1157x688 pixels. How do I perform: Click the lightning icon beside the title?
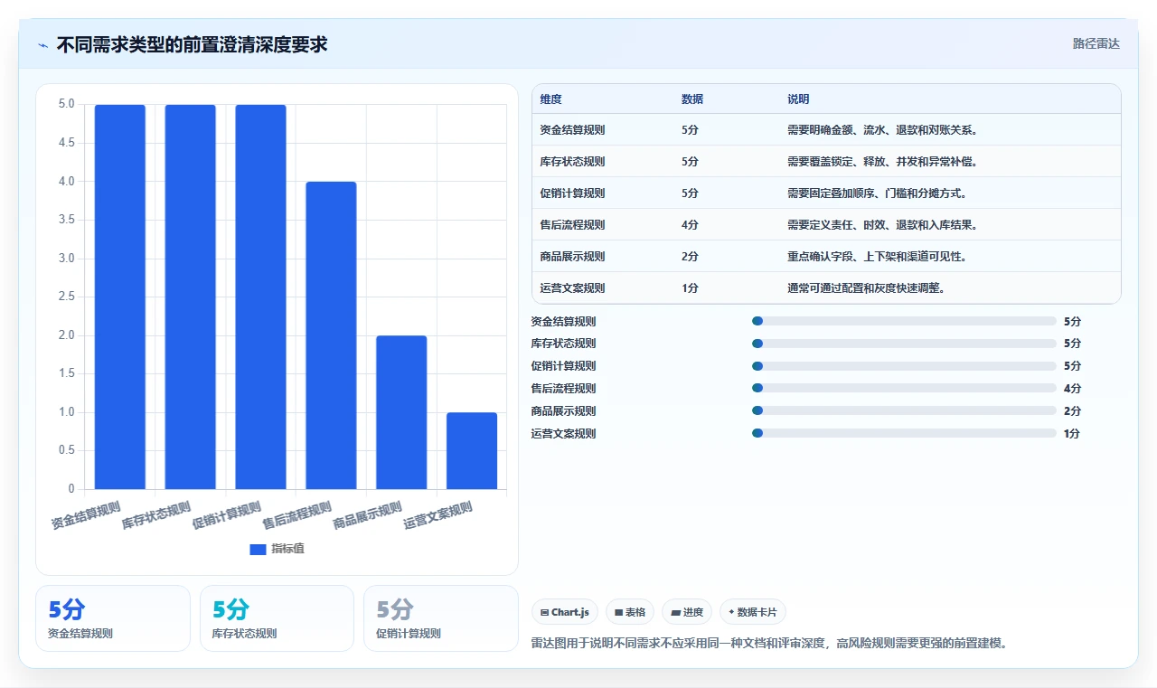point(42,44)
